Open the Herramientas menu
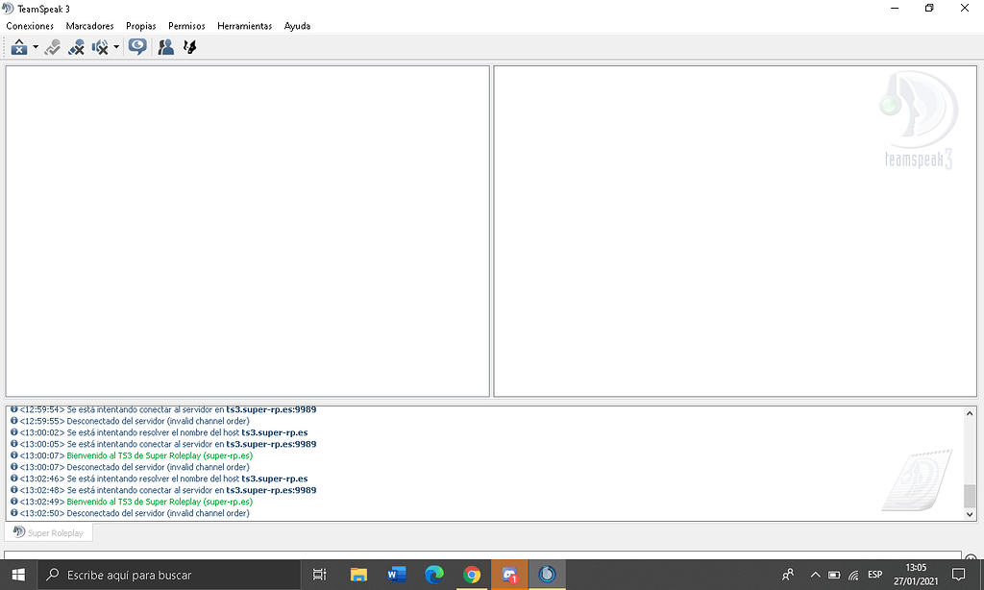 [244, 26]
